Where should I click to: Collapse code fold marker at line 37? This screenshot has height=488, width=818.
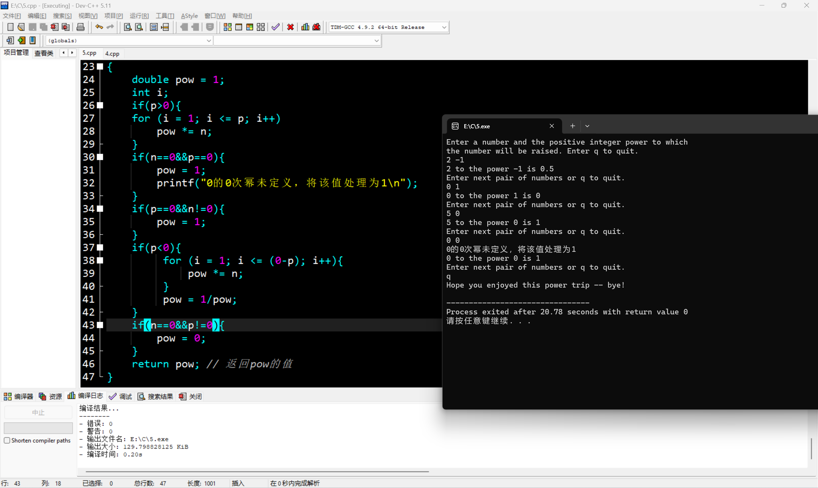[100, 247]
